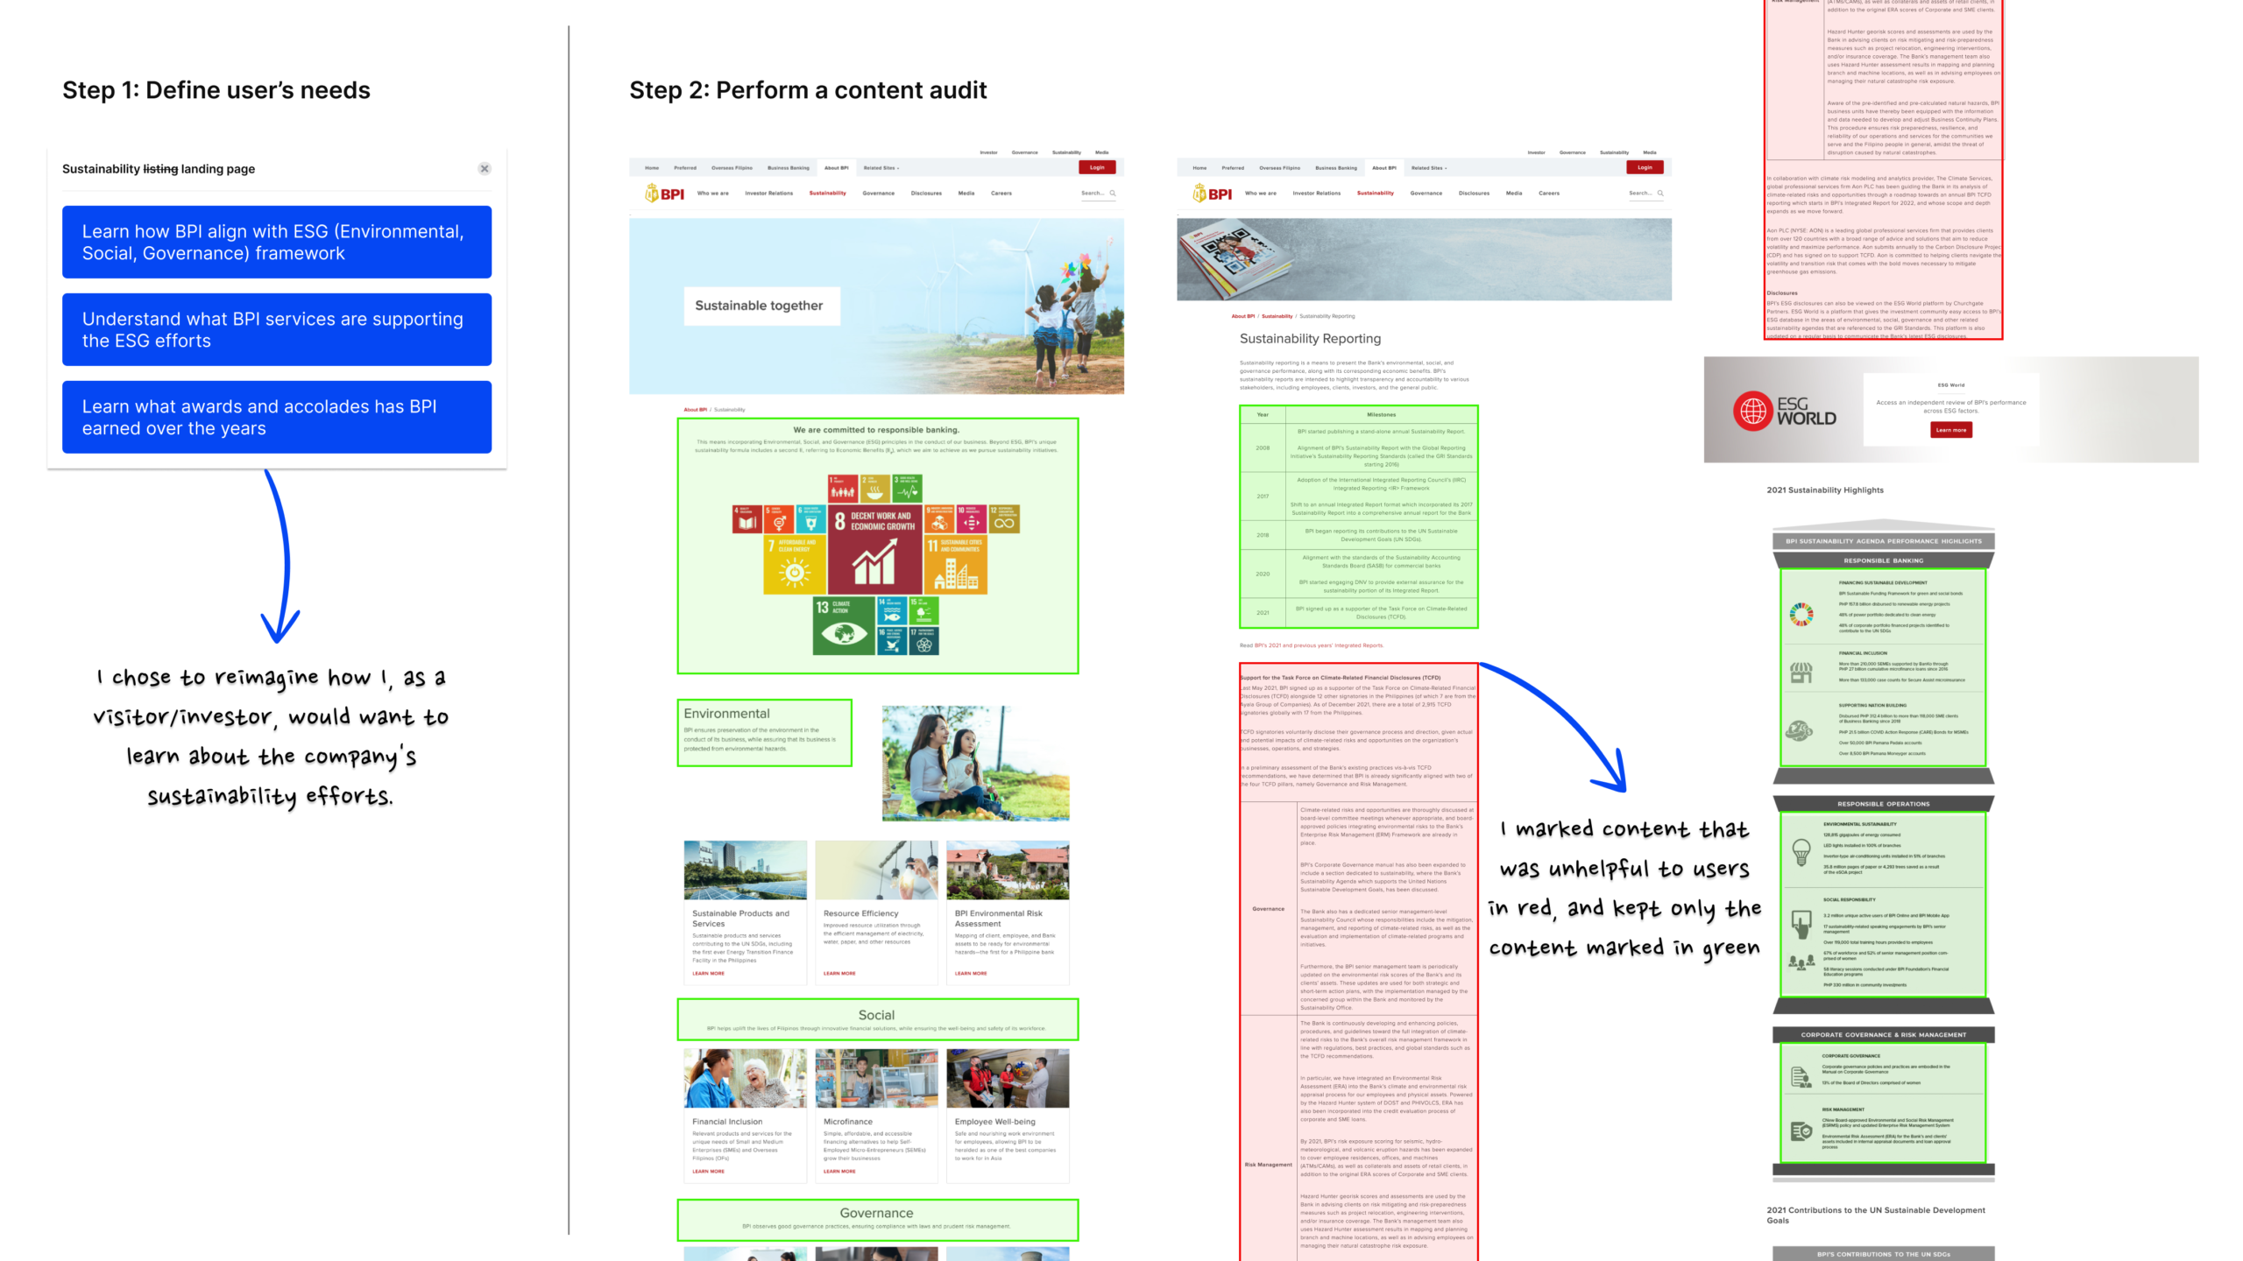Select Sustainability menu on the Sustainability Reporting page
2243x1261 pixels.
point(1375,193)
